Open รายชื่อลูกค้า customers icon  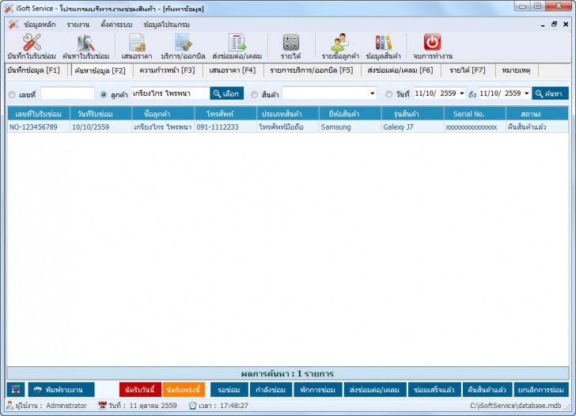340,42
